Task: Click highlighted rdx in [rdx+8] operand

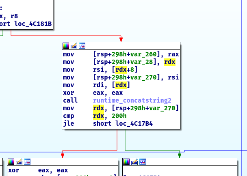Action: (121, 70)
